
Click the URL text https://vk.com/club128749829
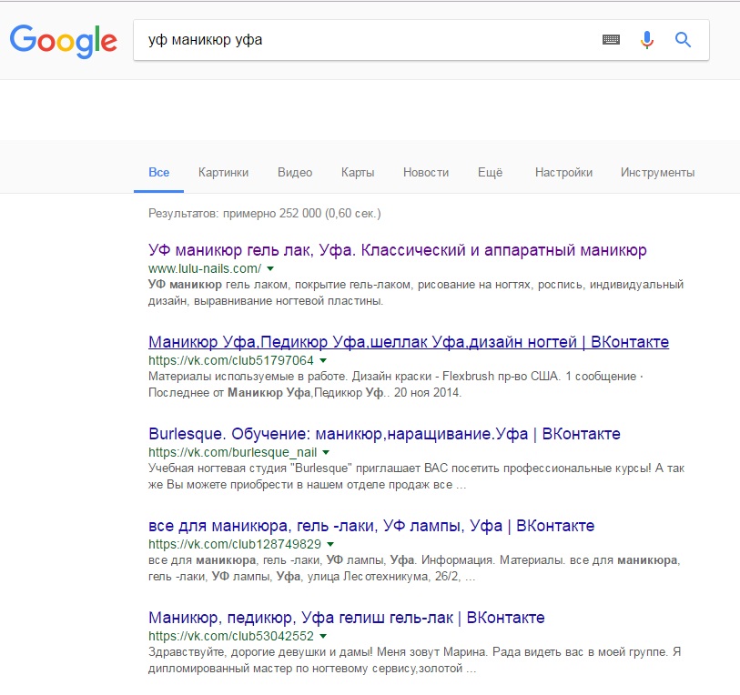coord(235,544)
